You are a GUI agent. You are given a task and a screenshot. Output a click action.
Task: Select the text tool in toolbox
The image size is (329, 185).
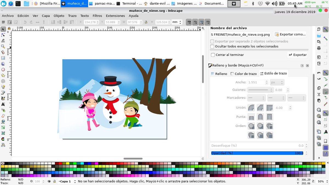pos(3,104)
